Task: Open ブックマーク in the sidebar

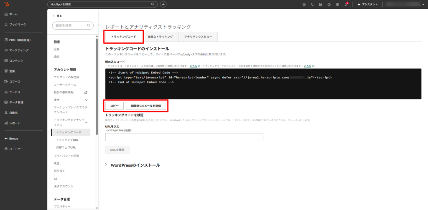Action: click(x=15, y=25)
